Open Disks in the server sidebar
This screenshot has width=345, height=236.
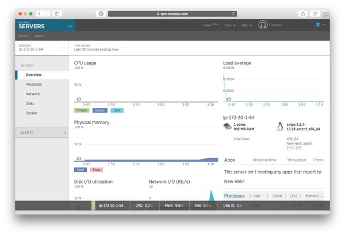[x=30, y=103]
